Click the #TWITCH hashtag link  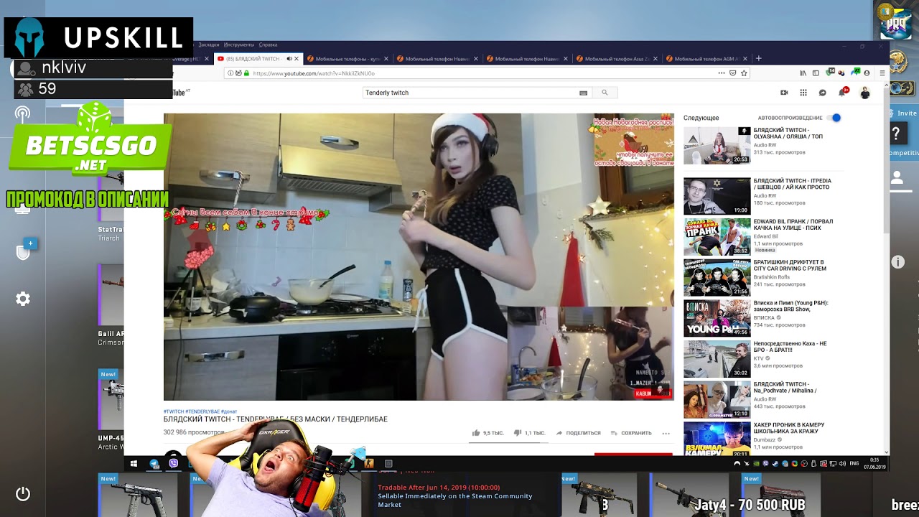173,411
